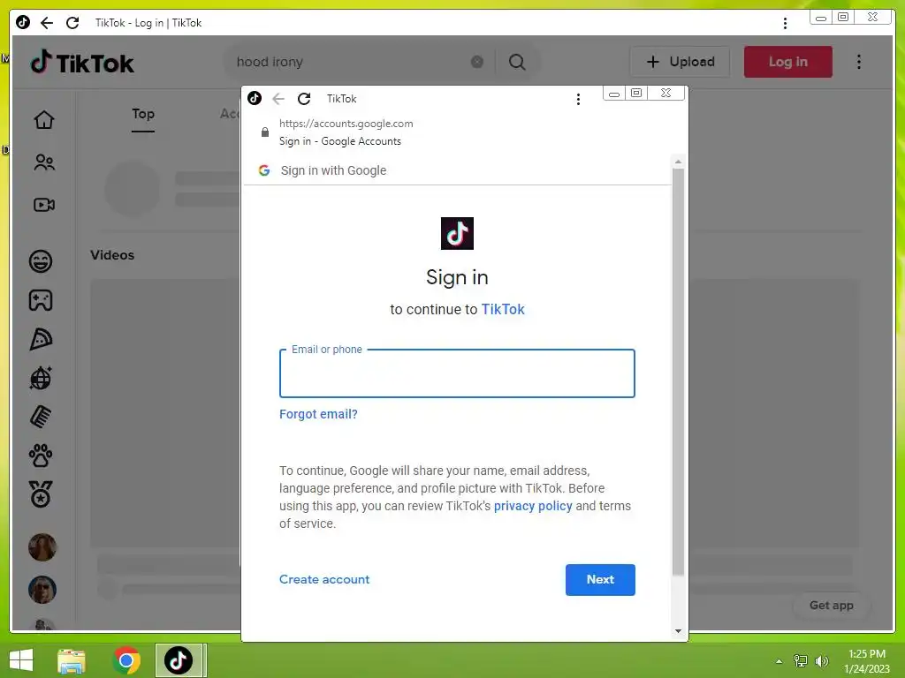The image size is (905, 678).
Task: Go back in the Google sign-in popup
Action: (278, 99)
